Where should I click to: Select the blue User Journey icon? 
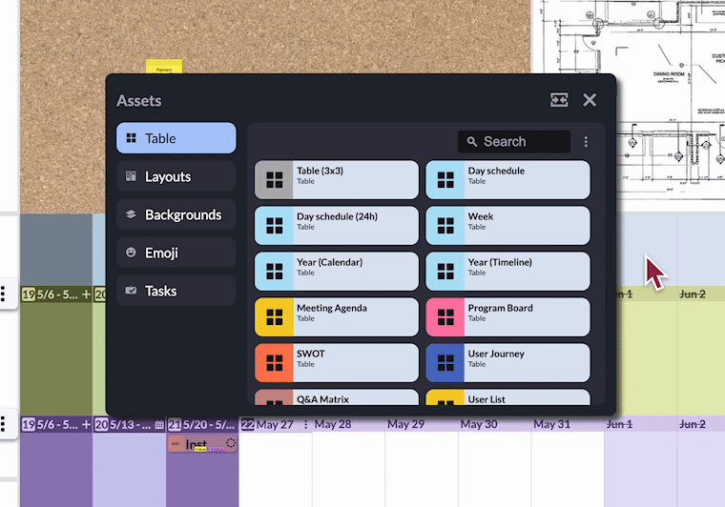click(x=445, y=362)
